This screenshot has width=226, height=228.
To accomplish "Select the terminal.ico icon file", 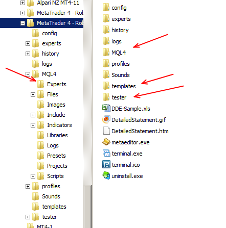I will point(106,164).
